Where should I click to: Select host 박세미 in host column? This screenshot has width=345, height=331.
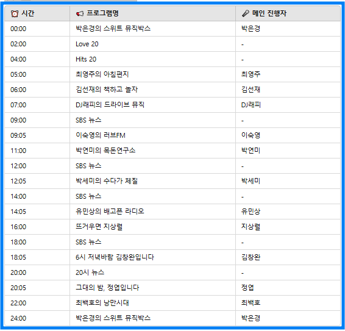tap(251, 181)
